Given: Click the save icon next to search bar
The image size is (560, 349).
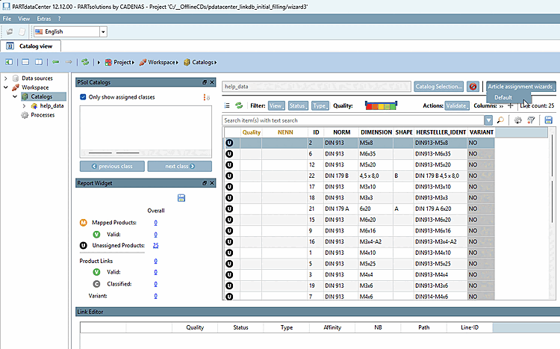Looking at the screenshot, I should pos(549,120).
